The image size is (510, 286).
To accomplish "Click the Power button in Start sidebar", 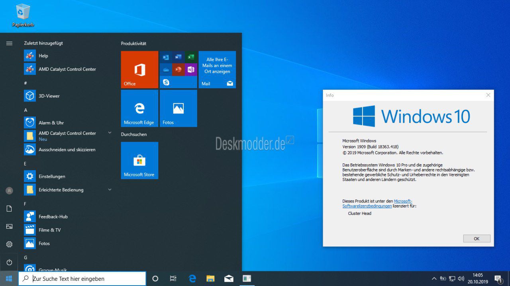I will pos(9,262).
